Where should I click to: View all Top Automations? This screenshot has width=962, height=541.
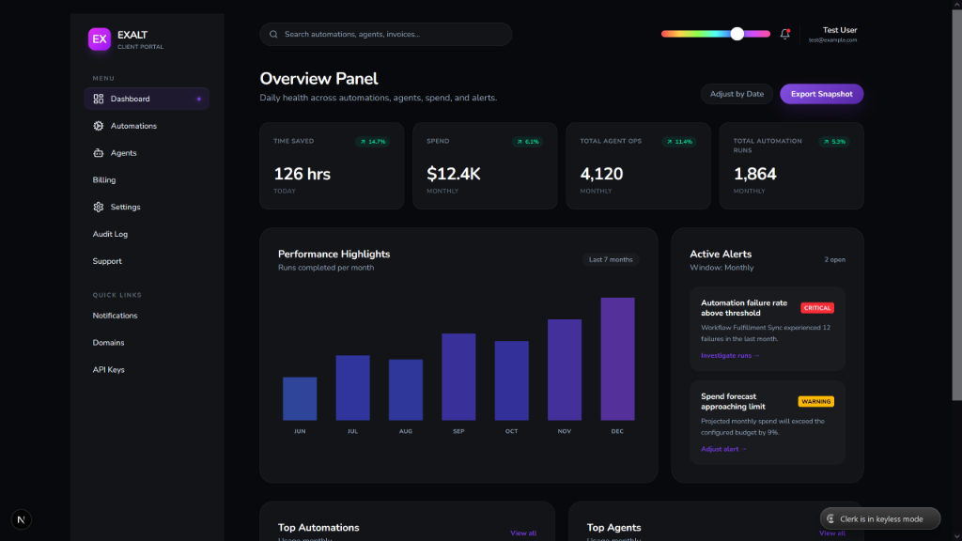click(522, 533)
